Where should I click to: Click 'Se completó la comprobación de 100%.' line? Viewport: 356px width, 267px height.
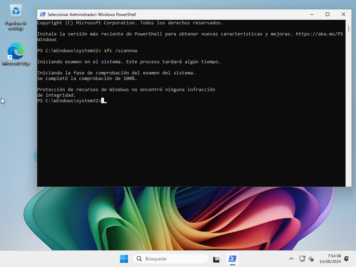(87, 78)
